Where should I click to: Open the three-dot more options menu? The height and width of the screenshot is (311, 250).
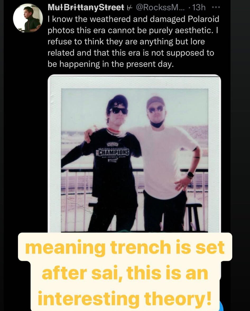[216, 8]
